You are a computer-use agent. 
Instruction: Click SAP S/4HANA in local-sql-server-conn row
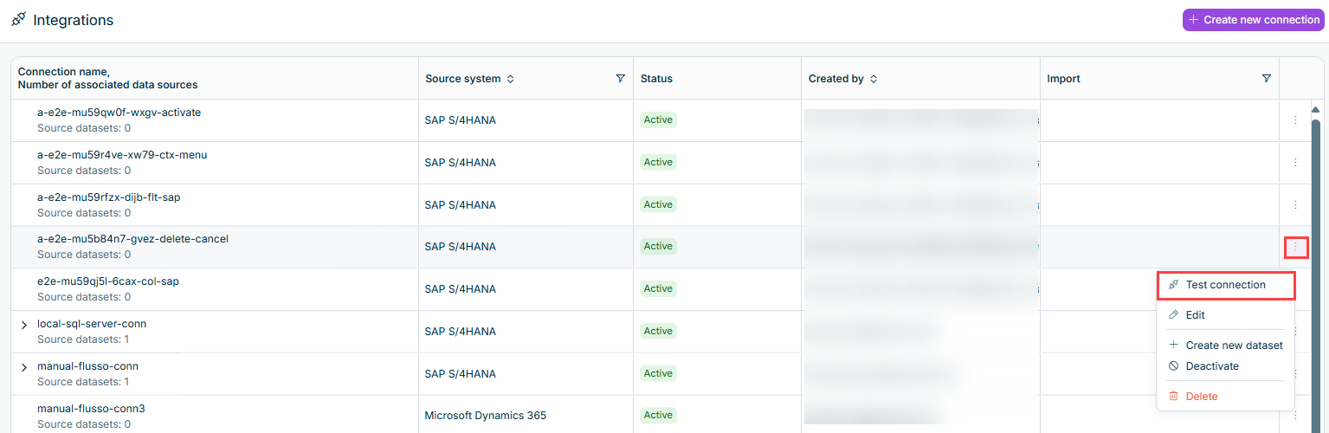(461, 332)
